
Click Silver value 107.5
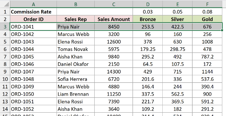[178, 64]
